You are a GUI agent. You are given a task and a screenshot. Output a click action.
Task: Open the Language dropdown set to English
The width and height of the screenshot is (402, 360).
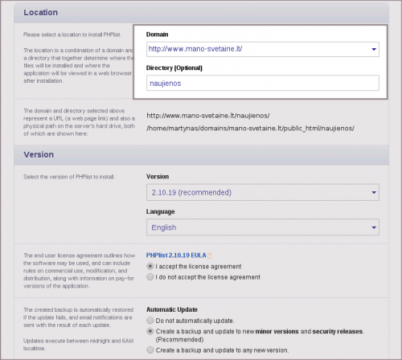point(263,227)
